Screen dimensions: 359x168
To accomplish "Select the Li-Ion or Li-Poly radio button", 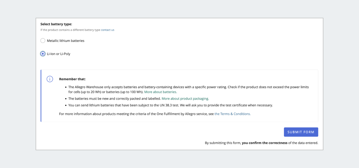I will (43, 54).
